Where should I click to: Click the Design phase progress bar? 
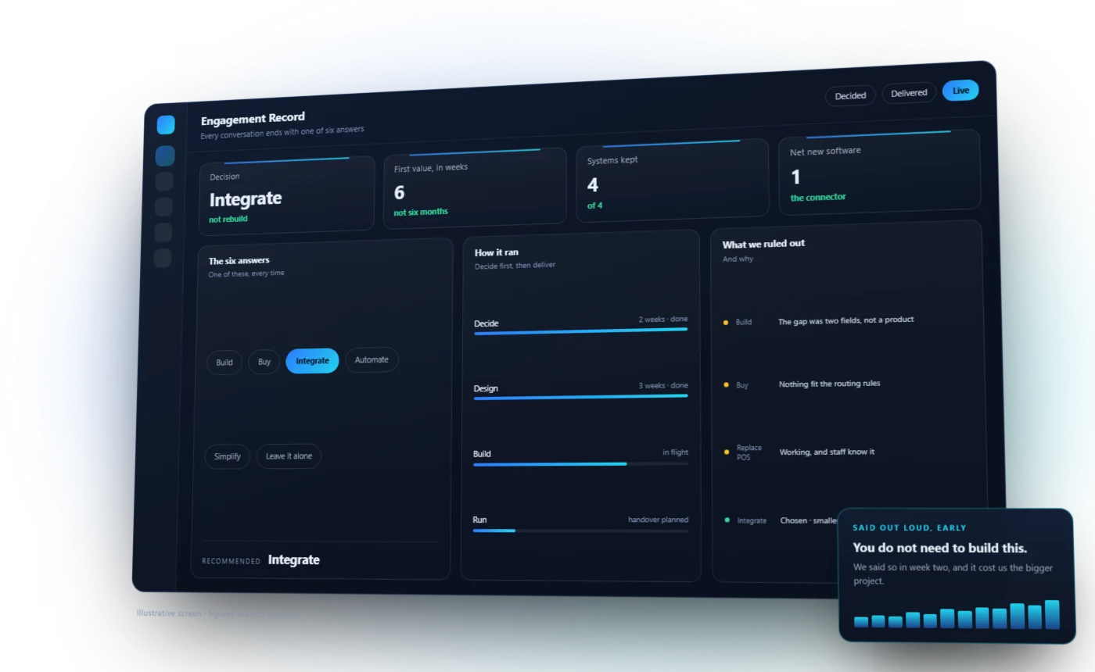click(581, 397)
